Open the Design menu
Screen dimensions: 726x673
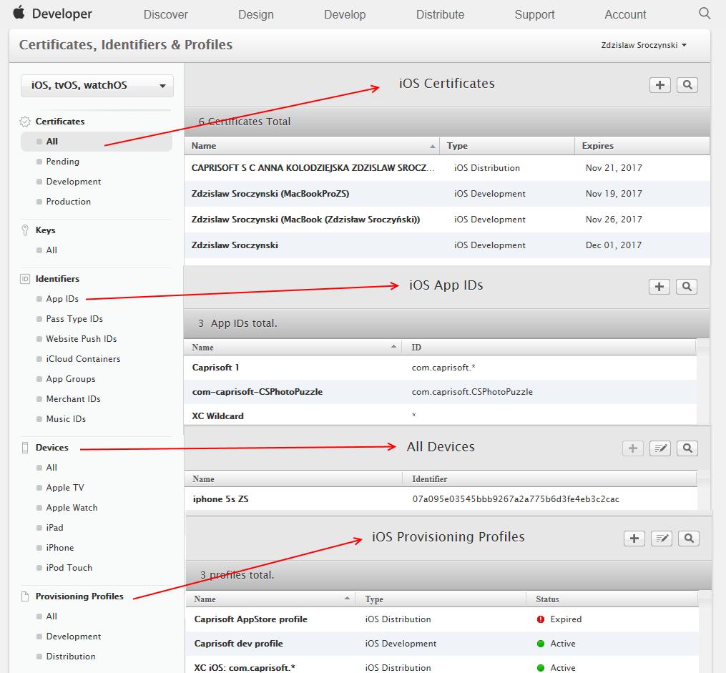(255, 15)
